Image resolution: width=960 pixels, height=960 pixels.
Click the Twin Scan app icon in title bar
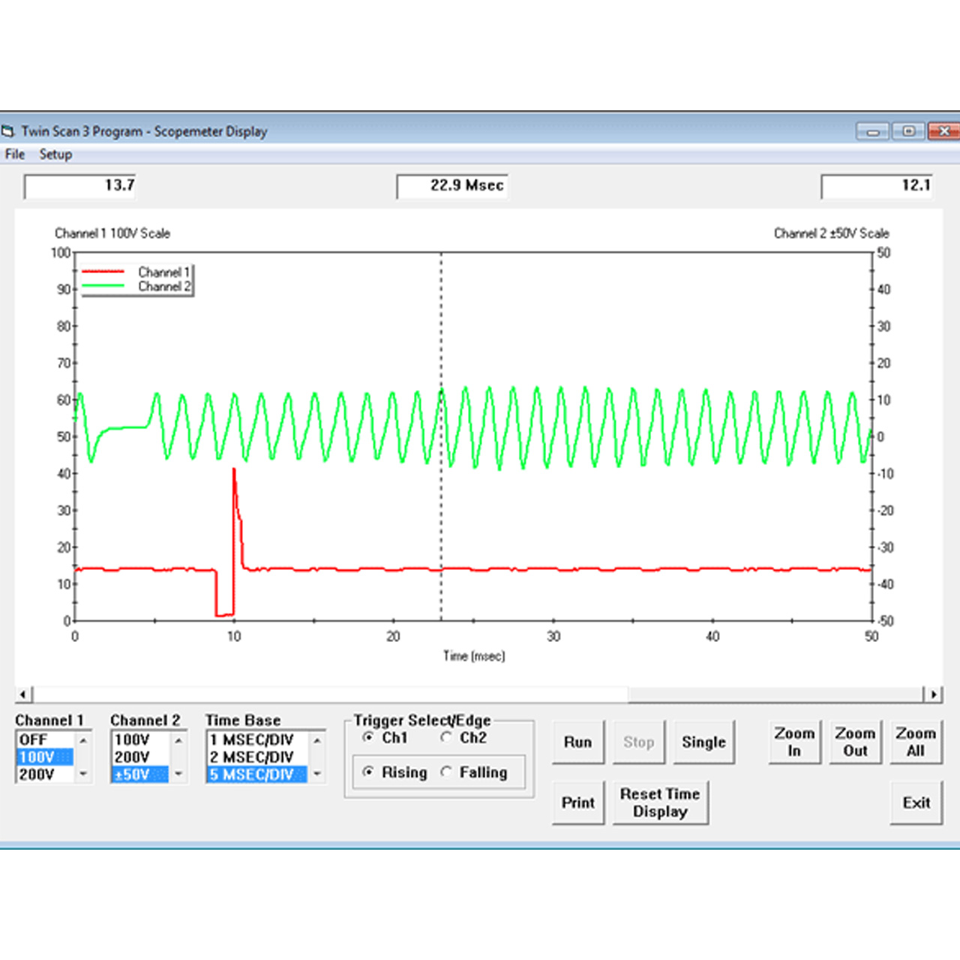point(8,131)
